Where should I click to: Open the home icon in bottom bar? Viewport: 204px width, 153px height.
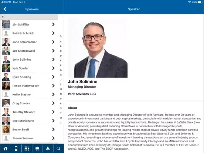(x=6, y=149)
